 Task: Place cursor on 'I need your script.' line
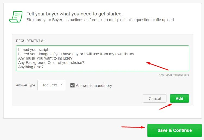click(x=33, y=50)
